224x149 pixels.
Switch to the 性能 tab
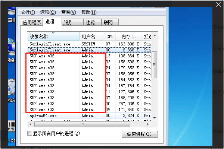90,22
